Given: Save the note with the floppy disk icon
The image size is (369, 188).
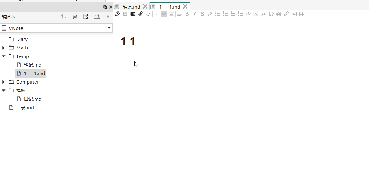Looking at the screenshot, I should 125,14.
